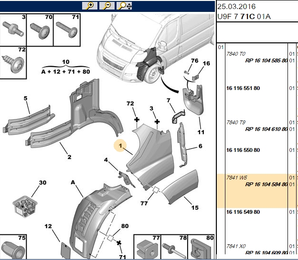This screenshot has height=260, width=298.
Task: Click callout 16 clip label
Action: 206,63
